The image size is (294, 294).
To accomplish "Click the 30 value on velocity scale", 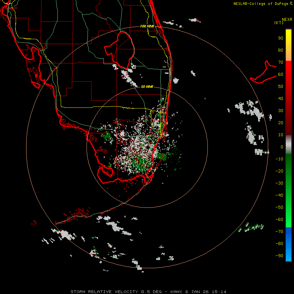I will (x=281, y=111).
